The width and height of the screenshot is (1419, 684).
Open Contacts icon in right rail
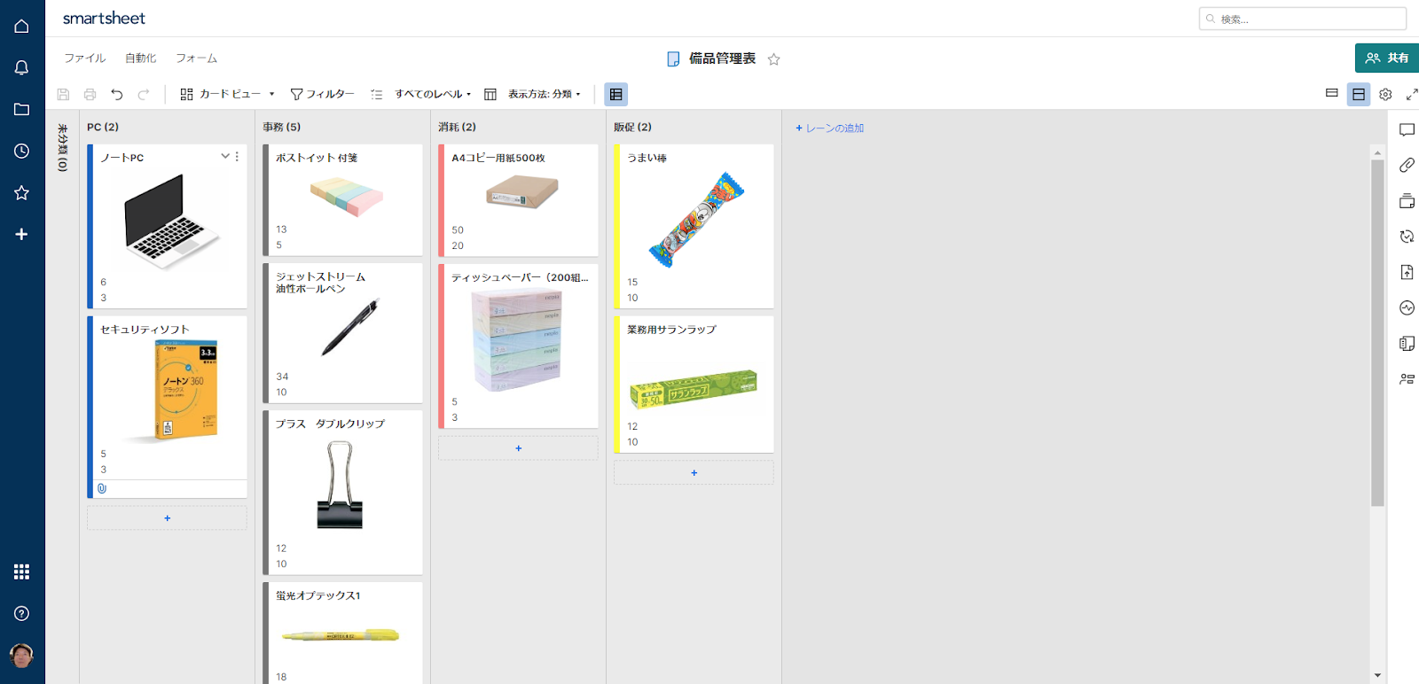pos(1407,379)
